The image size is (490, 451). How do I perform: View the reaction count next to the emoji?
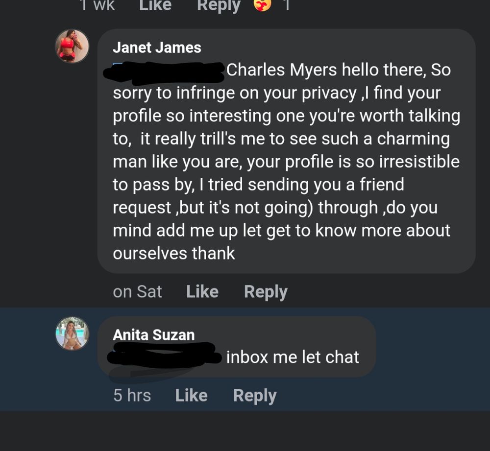287,5
